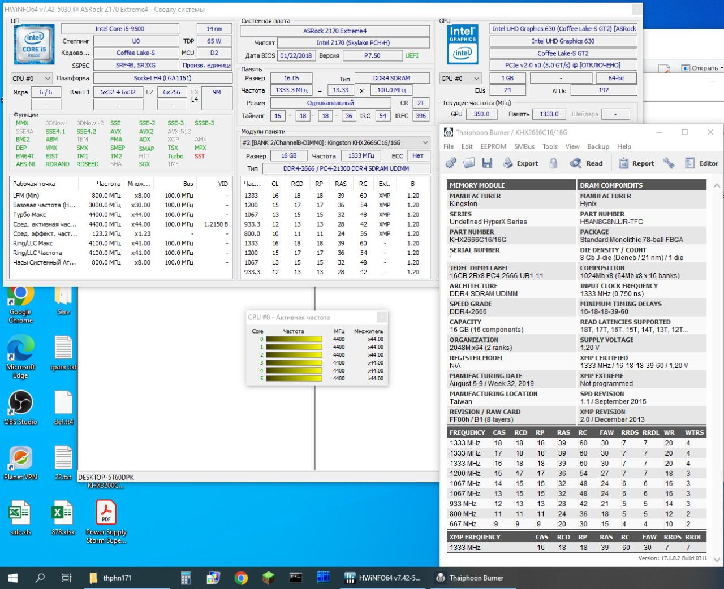Open the Report view
This screenshot has height=589, width=724.
click(637, 163)
